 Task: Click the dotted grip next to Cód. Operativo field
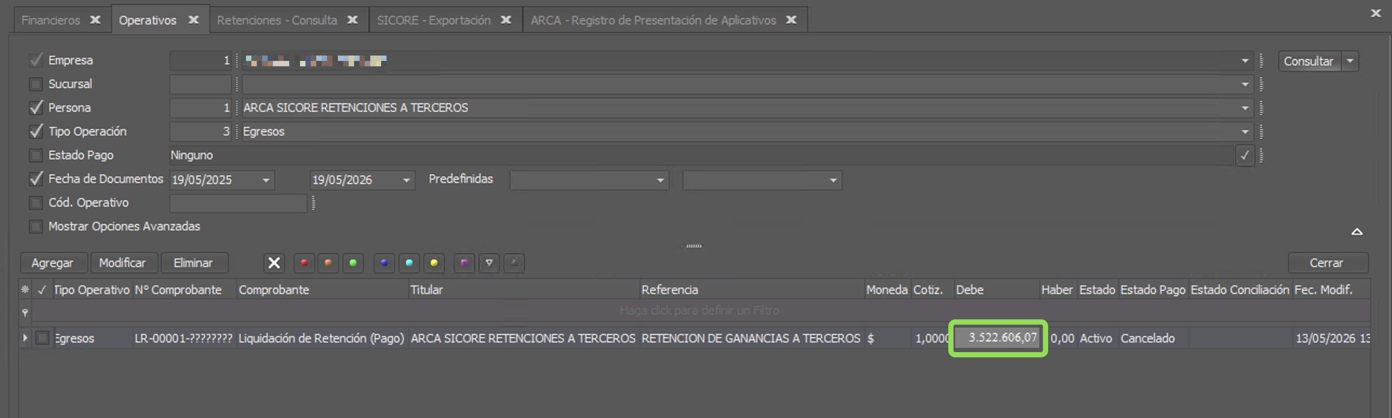314,203
